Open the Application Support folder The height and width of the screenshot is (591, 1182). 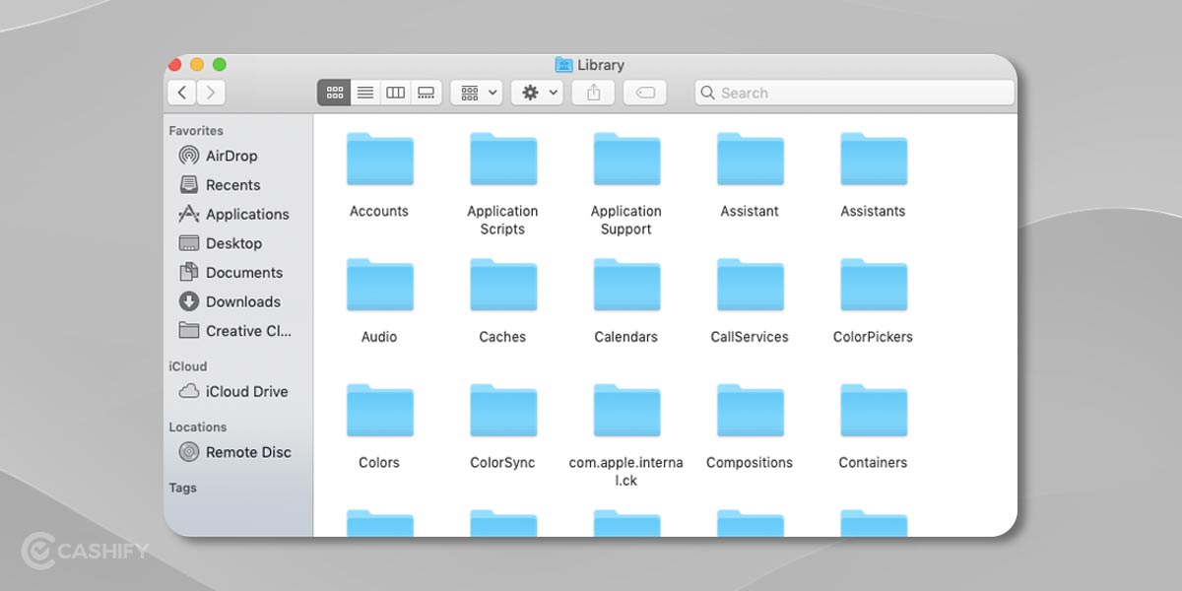(x=625, y=160)
